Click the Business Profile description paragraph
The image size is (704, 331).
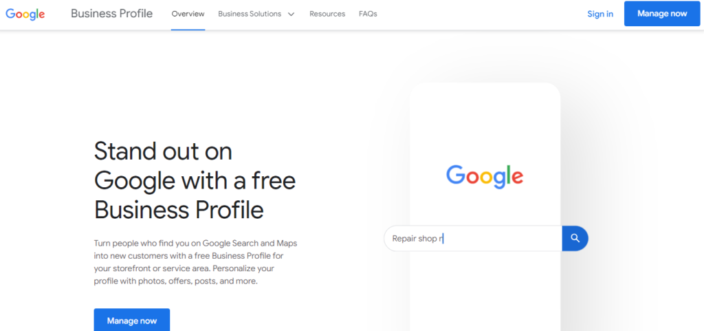(x=195, y=262)
